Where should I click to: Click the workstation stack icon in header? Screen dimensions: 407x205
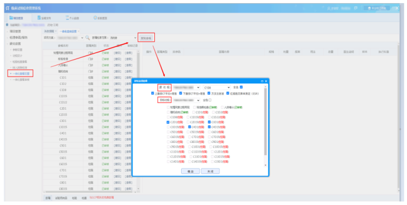(369, 8)
